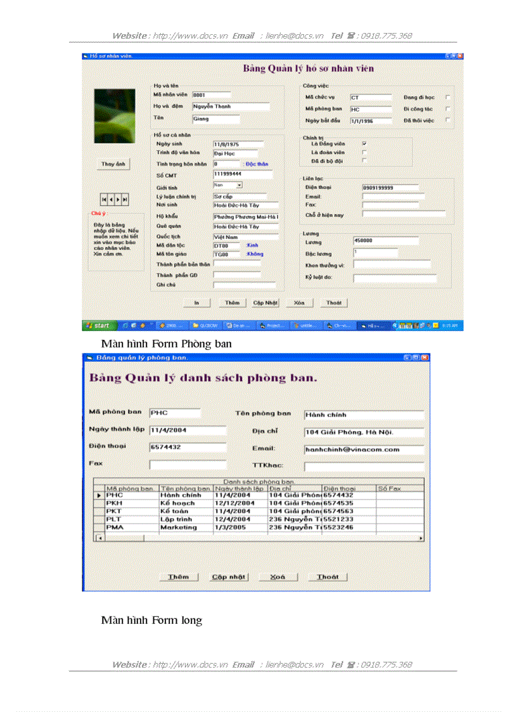517x712 pixels.
Task: Jump to first record using |< navigation icon
Action: (x=104, y=198)
